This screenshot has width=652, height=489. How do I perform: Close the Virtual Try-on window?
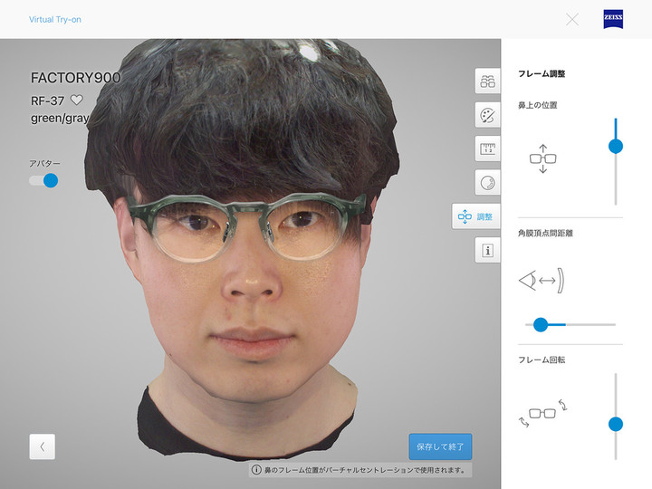(x=572, y=19)
